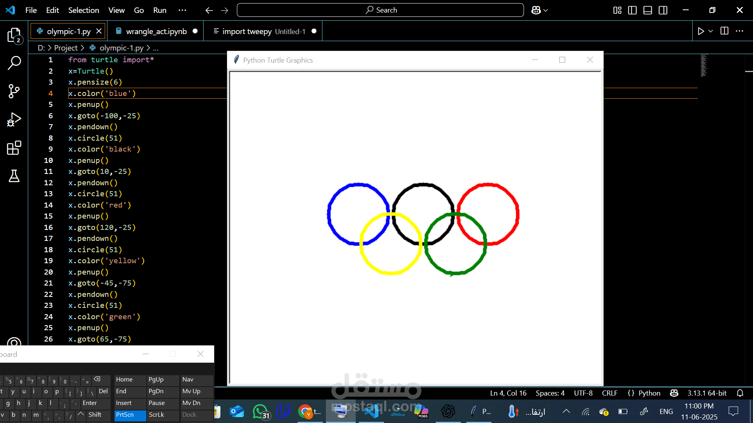The height and width of the screenshot is (423, 753).
Task: Open Run and Debug view
Action: (x=14, y=119)
